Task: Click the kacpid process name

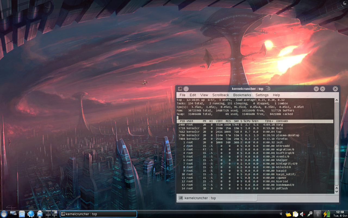Action: pyautogui.click(x=281, y=171)
